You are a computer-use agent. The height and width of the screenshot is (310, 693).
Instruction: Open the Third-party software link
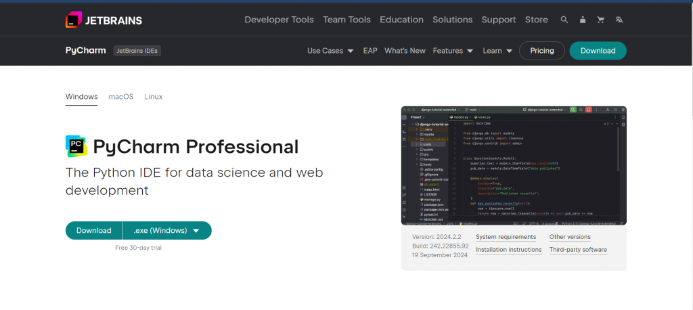click(578, 250)
